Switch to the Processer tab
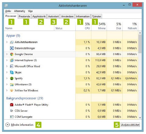This screenshot has width=146, height=134. 11,16
